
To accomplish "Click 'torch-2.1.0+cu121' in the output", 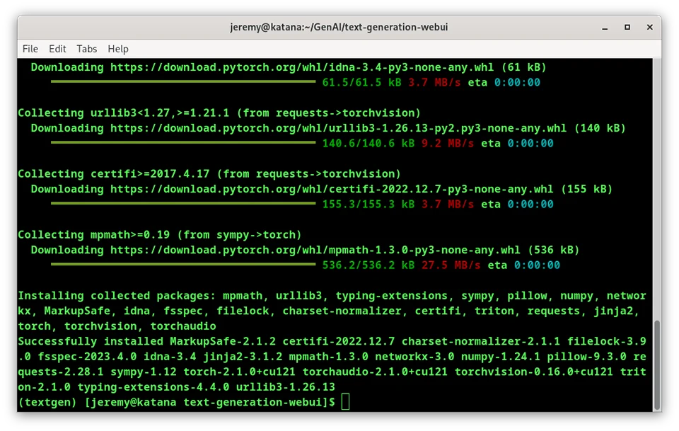I will click(239, 372).
